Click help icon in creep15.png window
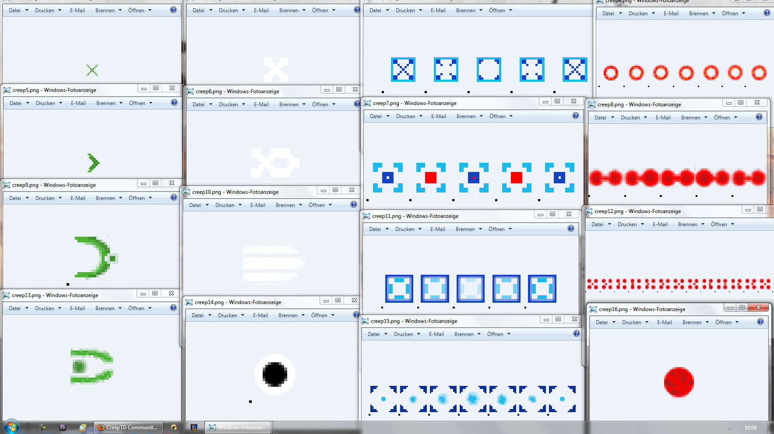 pyautogui.click(x=577, y=333)
